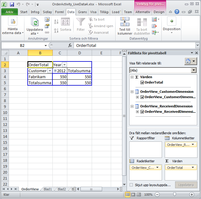Click the Filter funnel icon

point(81,22)
